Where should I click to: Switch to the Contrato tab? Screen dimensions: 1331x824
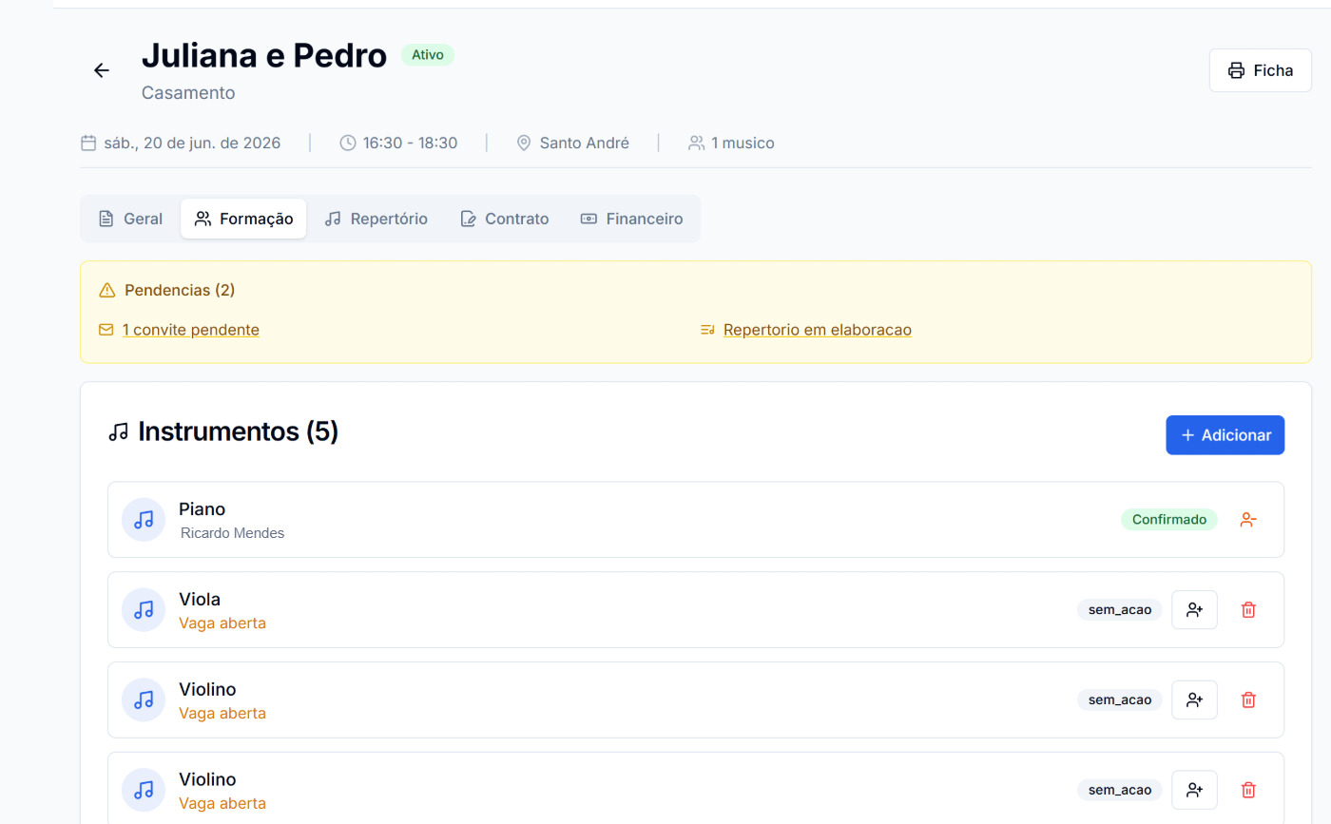tap(504, 219)
